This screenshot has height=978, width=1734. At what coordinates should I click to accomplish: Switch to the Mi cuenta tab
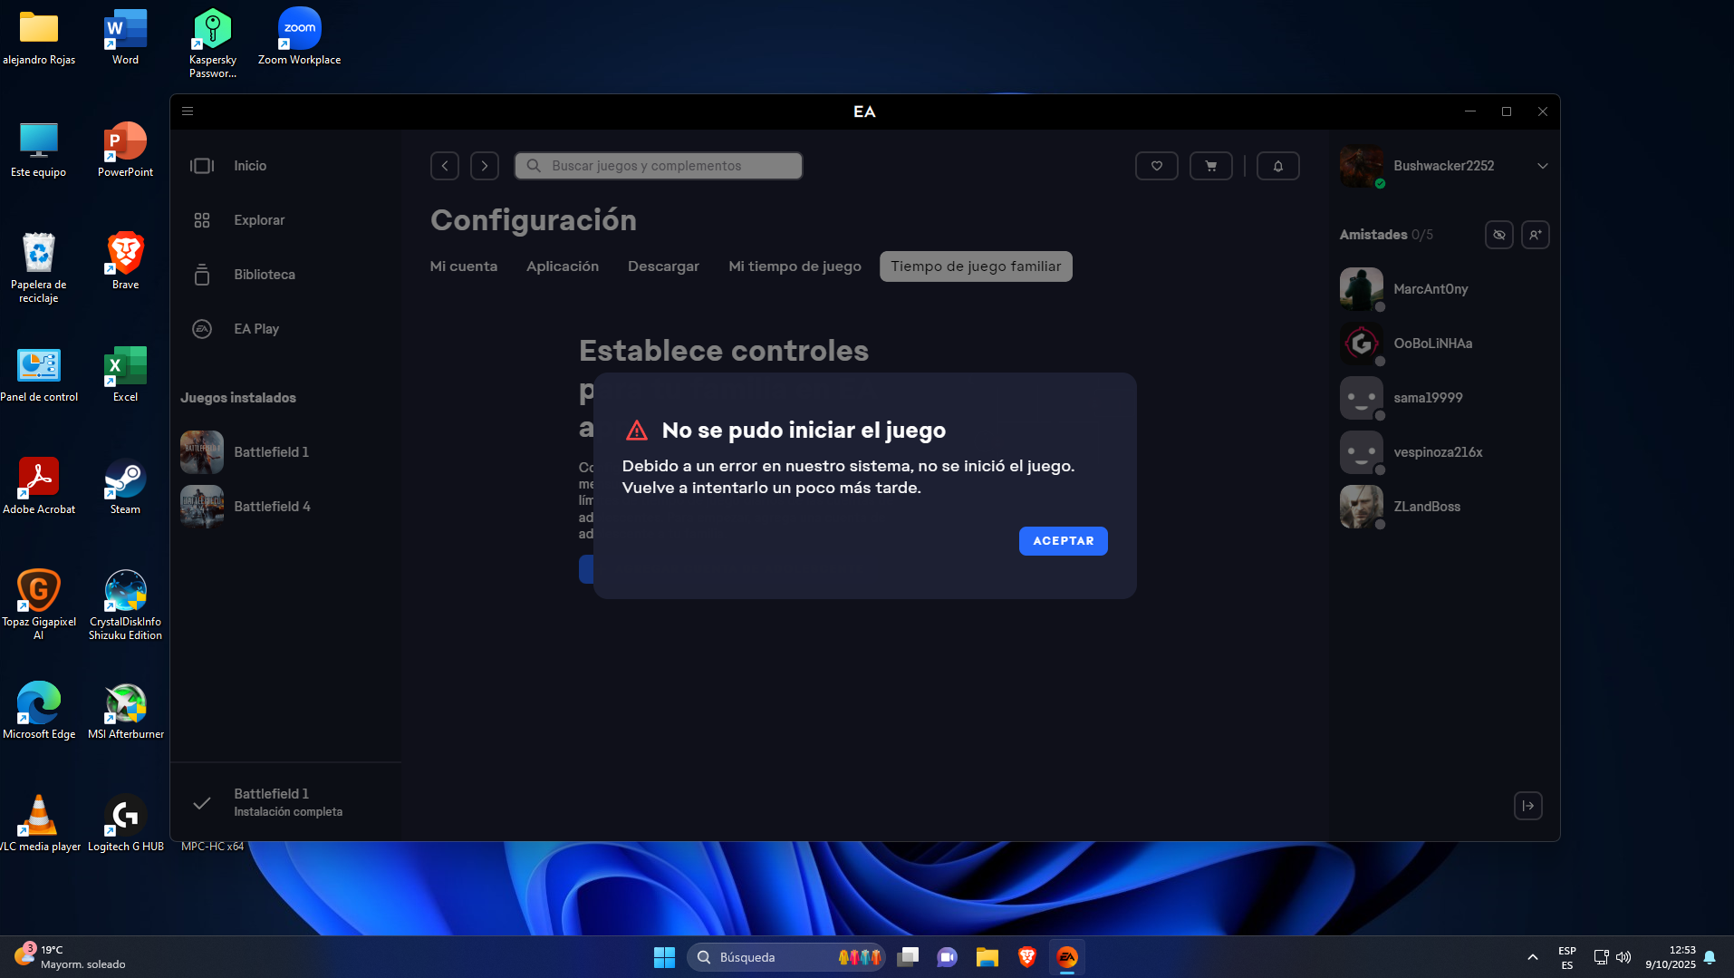tap(463, 266)
